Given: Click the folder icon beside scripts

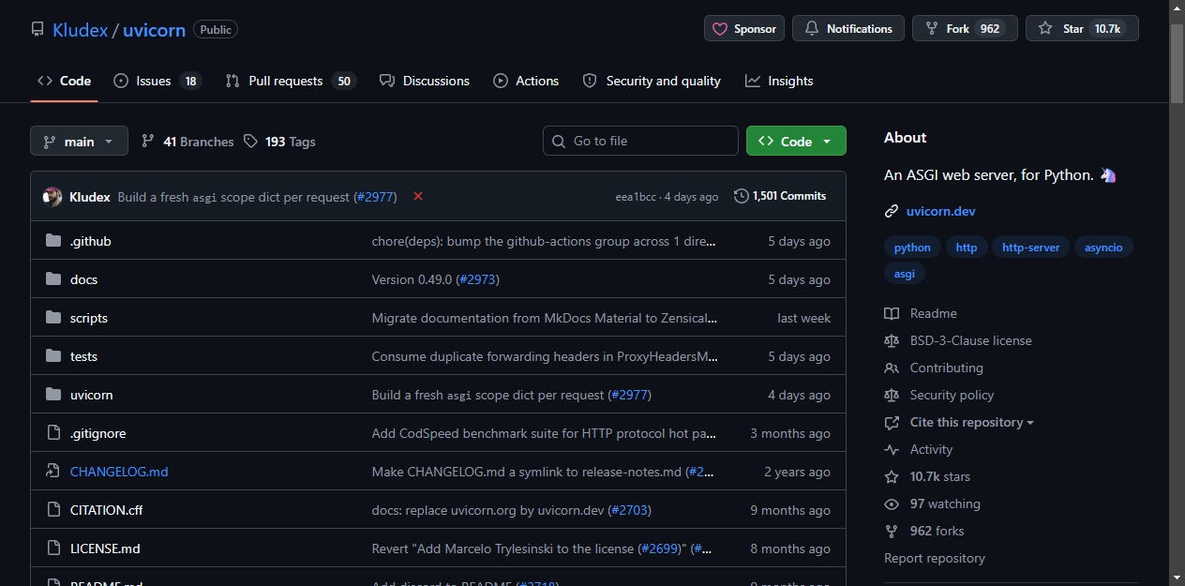Looking at the screenshot, I should point(53,318).
